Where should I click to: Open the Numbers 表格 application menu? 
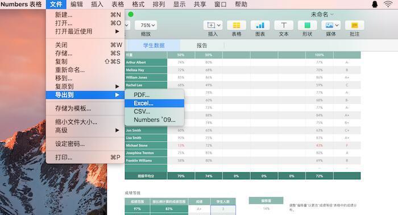(22, 5)
